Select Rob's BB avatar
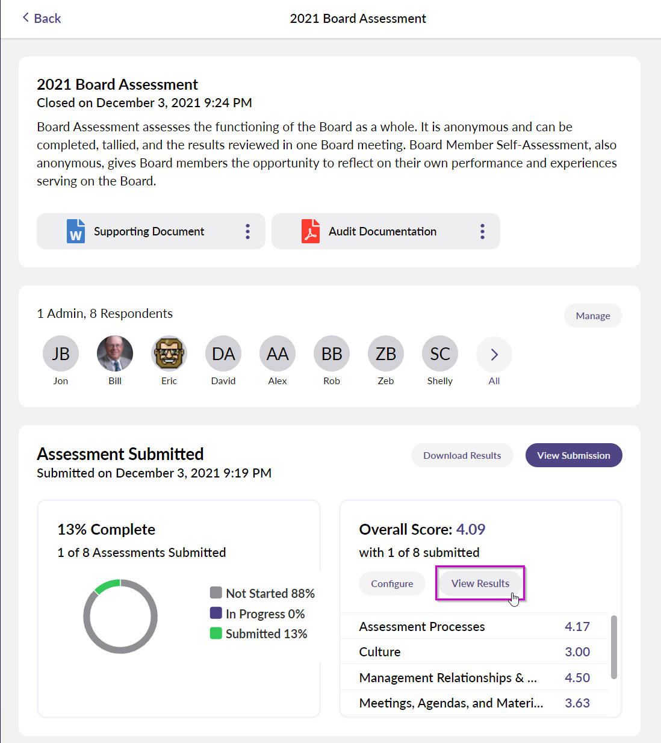The width and height of the screenshot is (661, 743). point(332,353)
